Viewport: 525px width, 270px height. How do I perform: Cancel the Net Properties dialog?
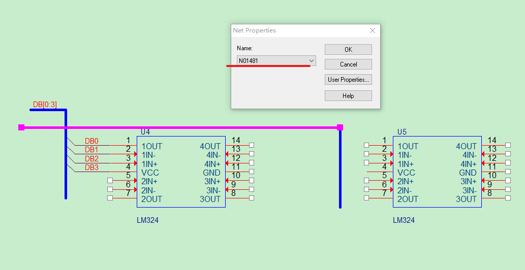[348, 64]
